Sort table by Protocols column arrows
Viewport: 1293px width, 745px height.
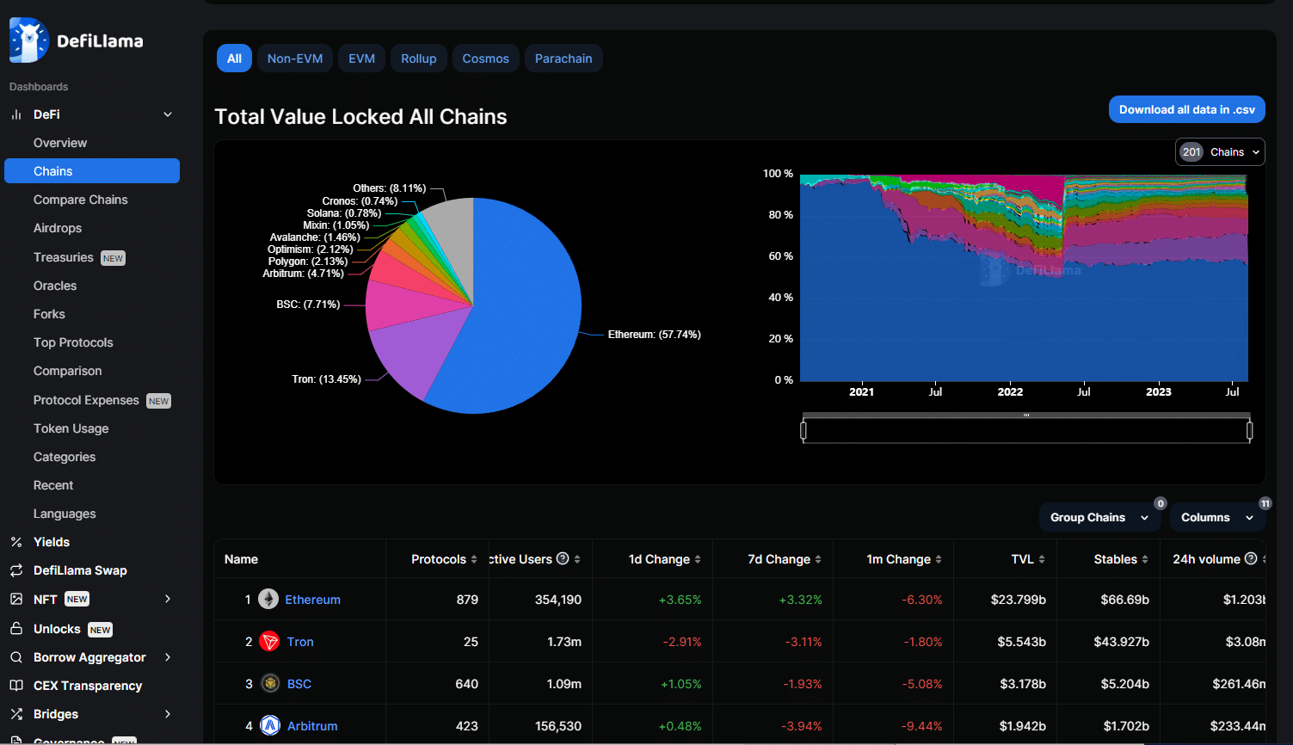coord(474,559)
